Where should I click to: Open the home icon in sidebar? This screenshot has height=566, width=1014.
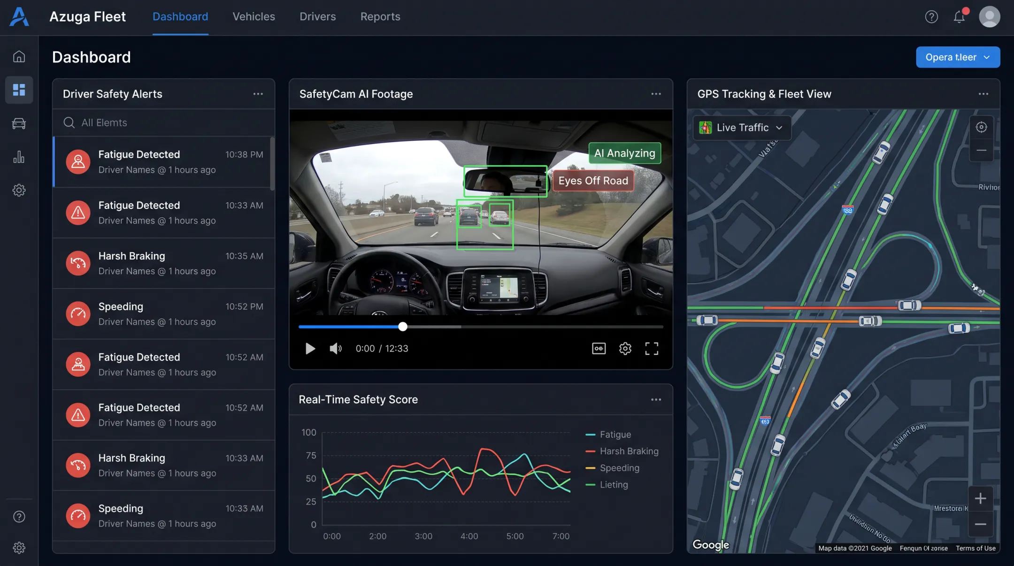click(x=19, y=56)
